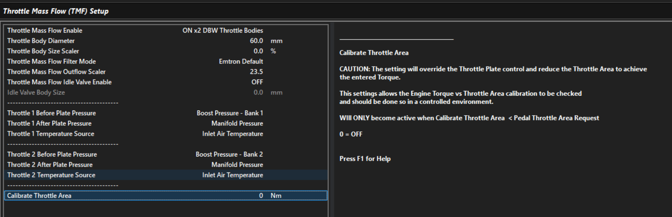
Task: Select Throttle 1 After Plate Pressure row
Action: click(x=166, y=123)
